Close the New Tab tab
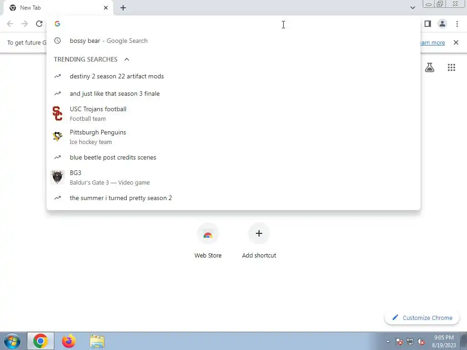467x350 pixels. 106,8
